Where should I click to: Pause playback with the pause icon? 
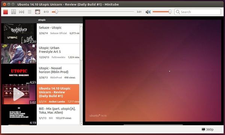point(13,12)
